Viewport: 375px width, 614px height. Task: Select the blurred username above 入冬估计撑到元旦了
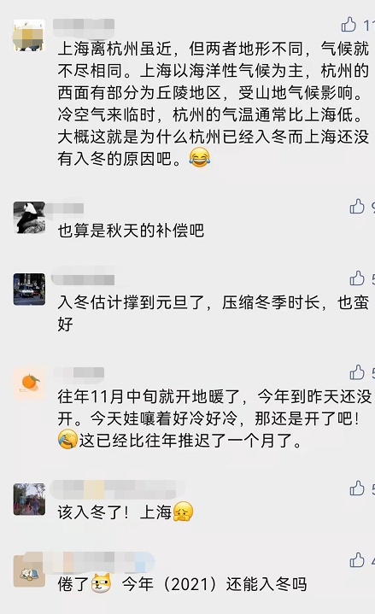pyautogui.click(x=83, y=277)
